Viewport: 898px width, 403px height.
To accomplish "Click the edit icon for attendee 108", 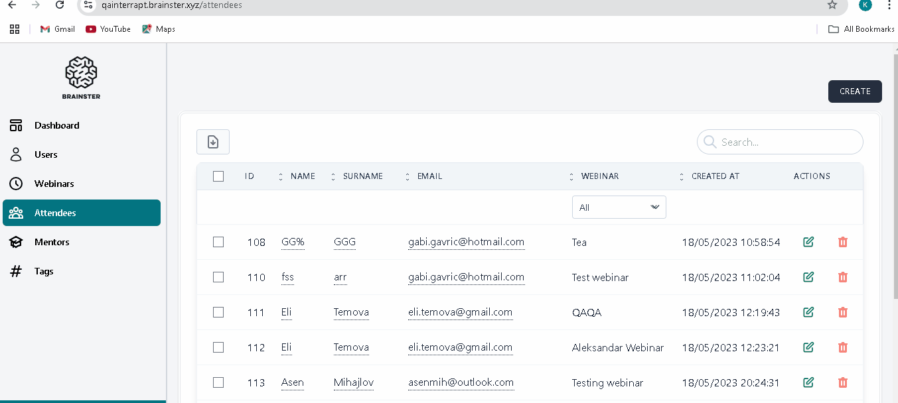I will pos(808,242).
